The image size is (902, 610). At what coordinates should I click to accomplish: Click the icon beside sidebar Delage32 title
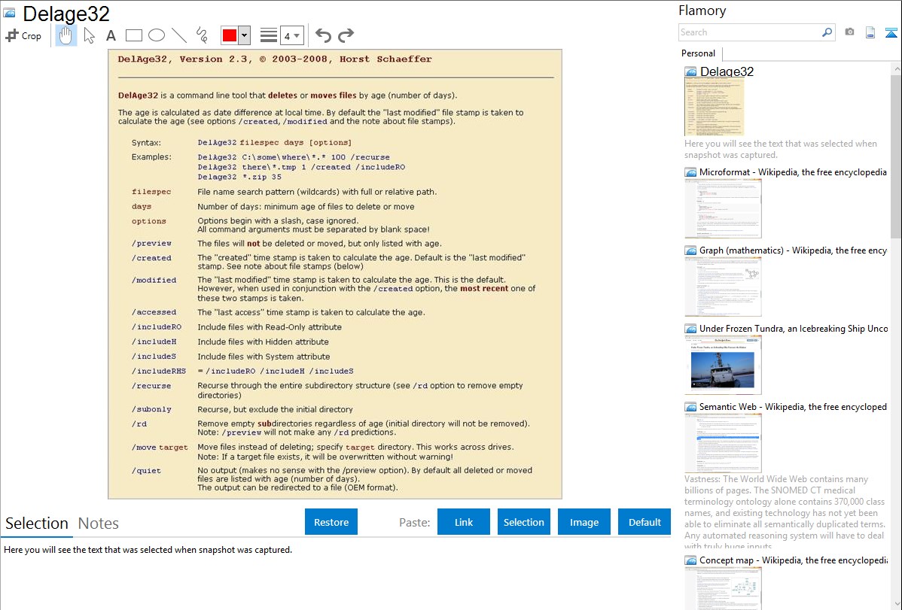(690, 72)
